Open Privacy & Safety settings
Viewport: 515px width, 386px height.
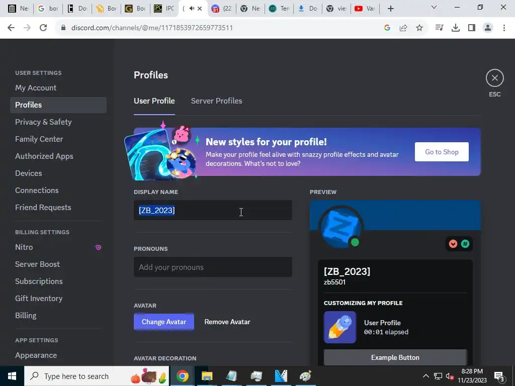coord(58,122)
